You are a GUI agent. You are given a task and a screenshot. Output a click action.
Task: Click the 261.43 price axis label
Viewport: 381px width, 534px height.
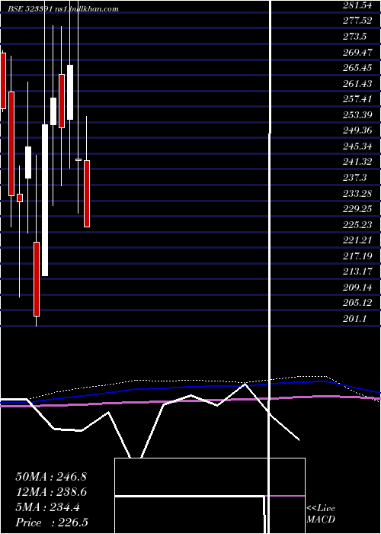point(357,83)
